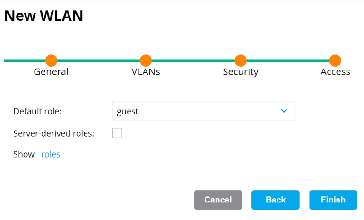This screenshot has height=220, width=364.
Task: Jump to the Security step label
Action: [241, 72]
